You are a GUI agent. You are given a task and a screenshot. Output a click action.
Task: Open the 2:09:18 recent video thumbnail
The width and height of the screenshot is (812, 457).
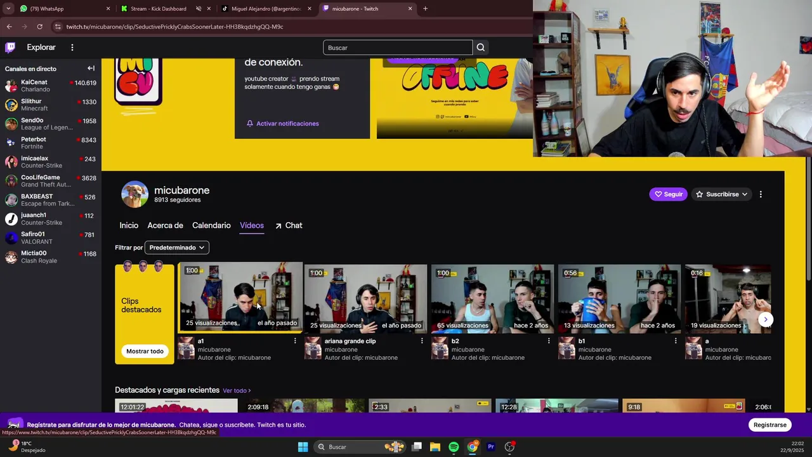click(303, 406)
